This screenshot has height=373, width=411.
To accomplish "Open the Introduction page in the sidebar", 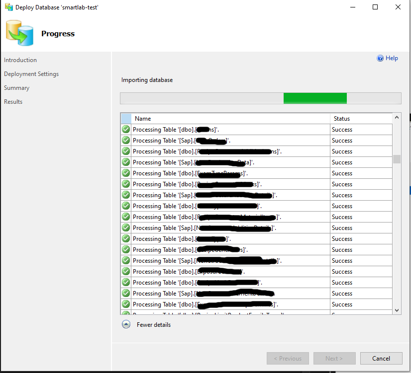I will point(20,60).
